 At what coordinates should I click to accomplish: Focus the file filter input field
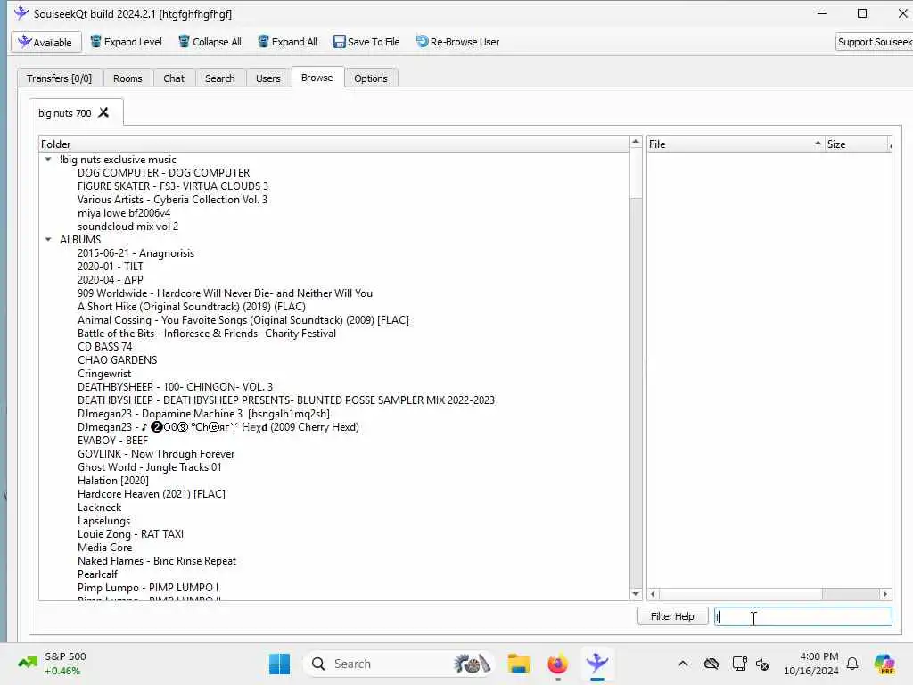tap(803, 616)
